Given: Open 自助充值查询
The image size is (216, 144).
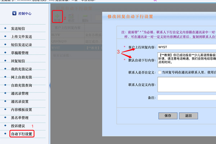Looking at the screenshot, I should tap(22, 85).
